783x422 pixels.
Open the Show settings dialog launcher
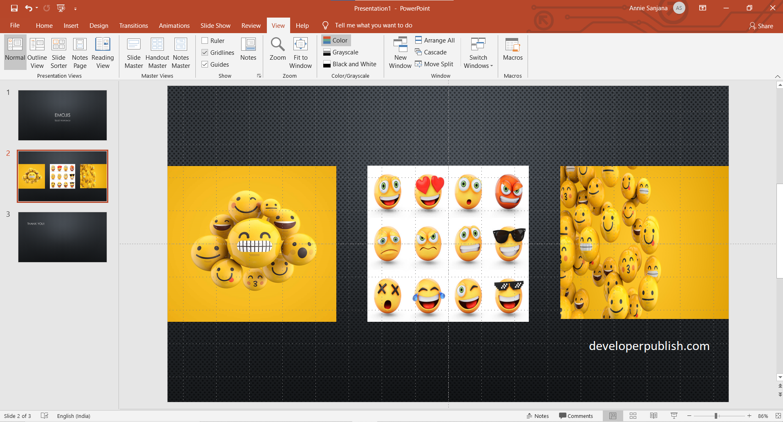pyautogui.click(x=259, y=76)
